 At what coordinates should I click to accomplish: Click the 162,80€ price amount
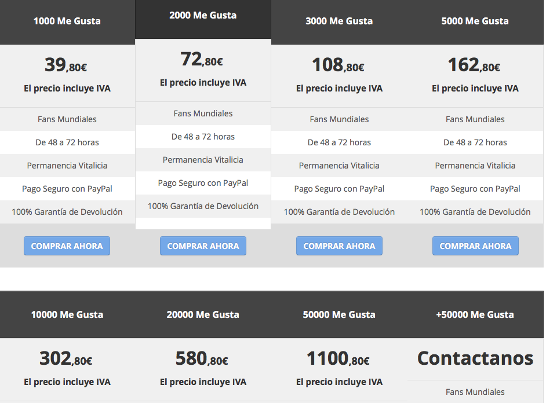tap(474, 65)
